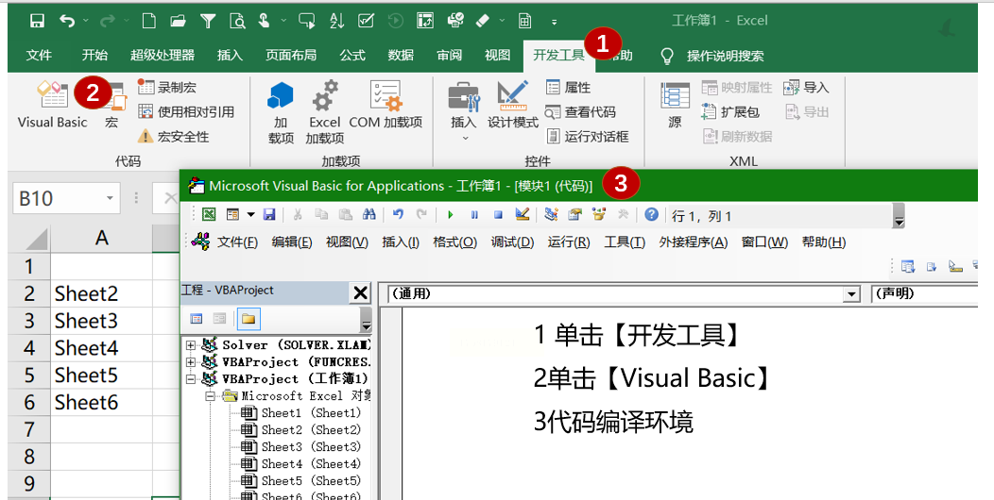Click the Break (pause) button in VBA toolbar
Image resolution: width=994 pixels, height=500 pixels.
point(474,214)
